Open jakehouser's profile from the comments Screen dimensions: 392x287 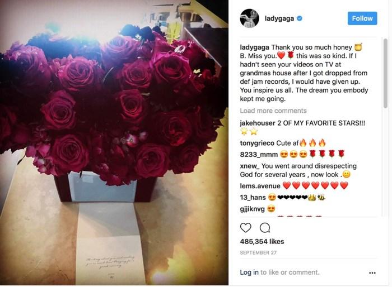(258, 123)
